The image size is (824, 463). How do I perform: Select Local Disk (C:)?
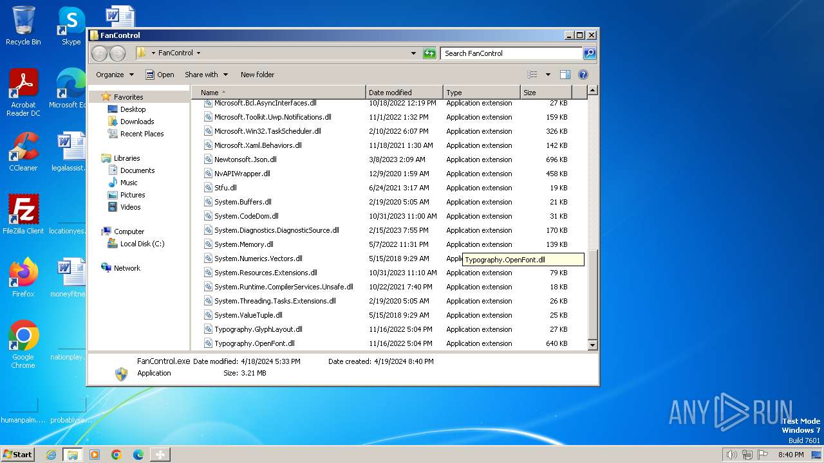pyautogui.click(x=142, y=244)
